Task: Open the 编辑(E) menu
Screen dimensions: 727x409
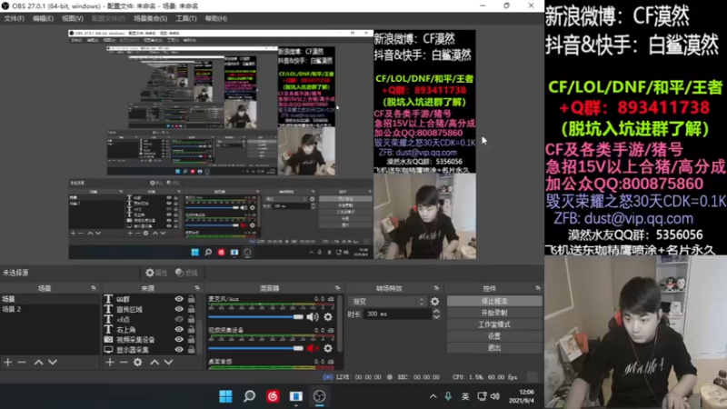Action: [43, 18]
